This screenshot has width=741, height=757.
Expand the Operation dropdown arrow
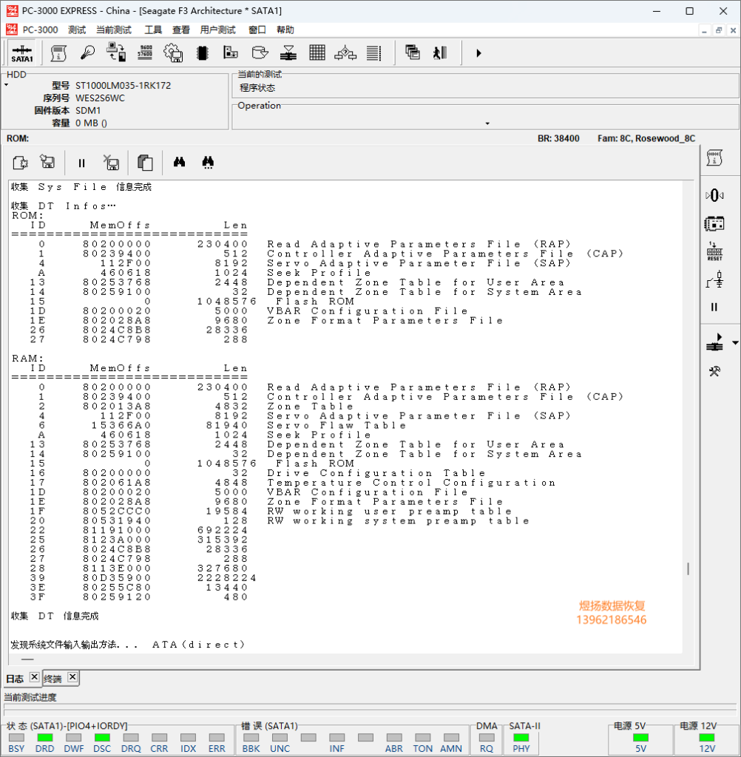tap(487, 123)
